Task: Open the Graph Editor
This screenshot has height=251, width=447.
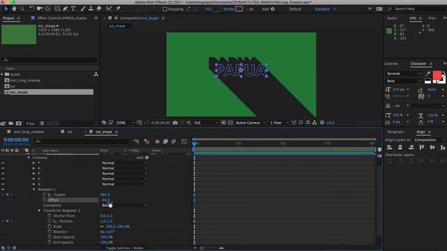Action: pos(184,142)
